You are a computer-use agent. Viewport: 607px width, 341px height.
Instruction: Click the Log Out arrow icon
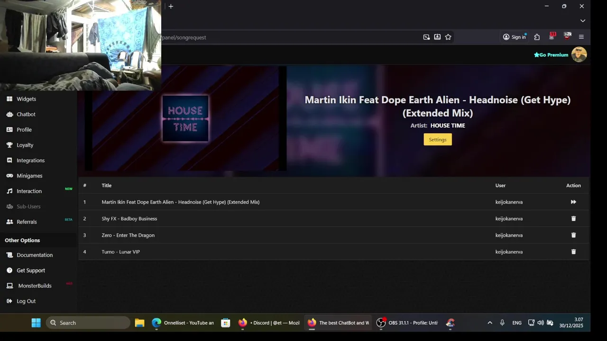[x=9, y=301]
